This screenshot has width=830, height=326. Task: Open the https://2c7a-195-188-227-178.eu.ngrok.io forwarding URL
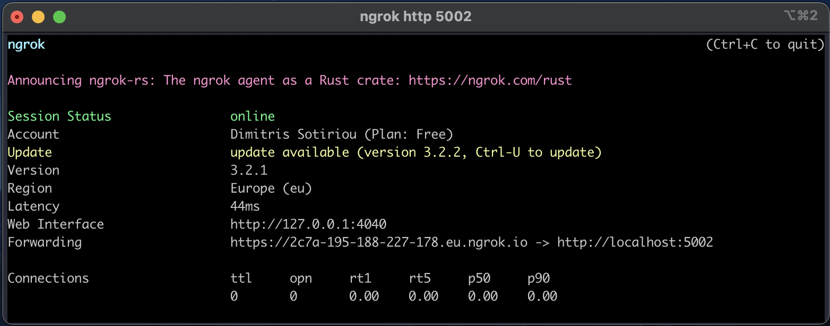[379, 242]
